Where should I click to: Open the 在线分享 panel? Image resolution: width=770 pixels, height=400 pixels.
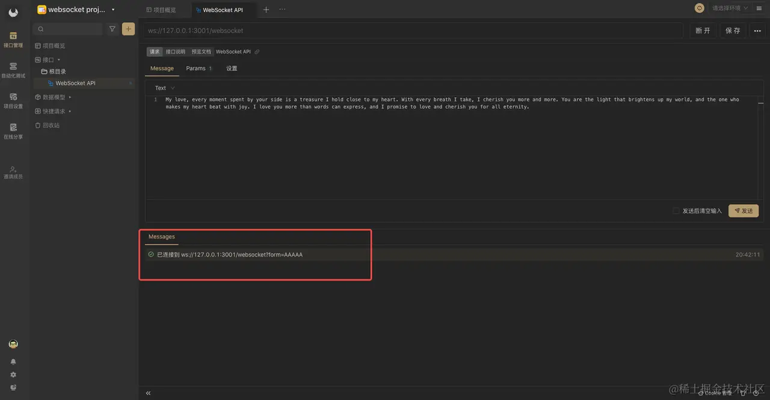pyautogui.click(x=13, y=132)
